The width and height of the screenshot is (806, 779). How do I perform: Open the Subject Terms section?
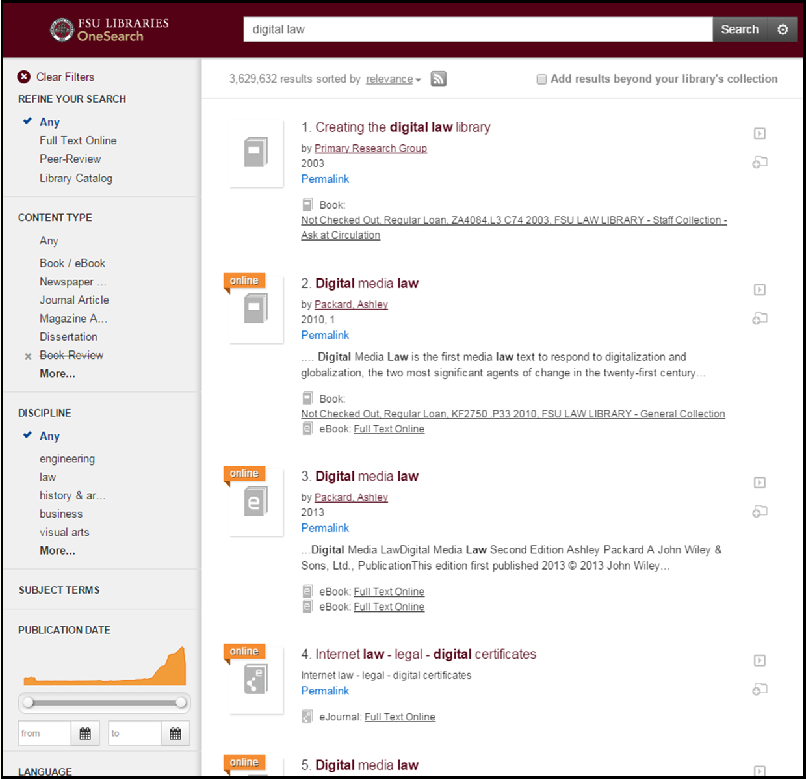[59, 590]
